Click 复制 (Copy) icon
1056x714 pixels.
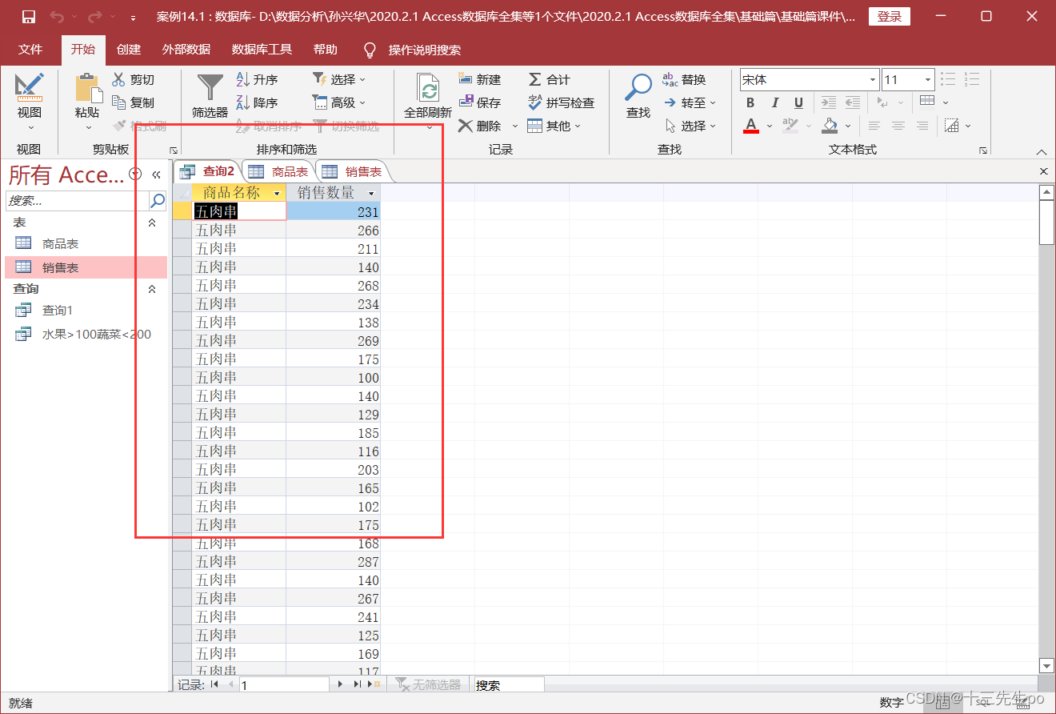point(118,102)
